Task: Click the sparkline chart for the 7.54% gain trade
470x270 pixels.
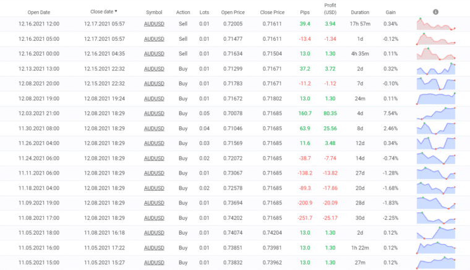Action: click(436, 113)
